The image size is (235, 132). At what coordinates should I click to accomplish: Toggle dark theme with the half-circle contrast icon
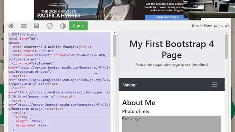pos(63,26)
